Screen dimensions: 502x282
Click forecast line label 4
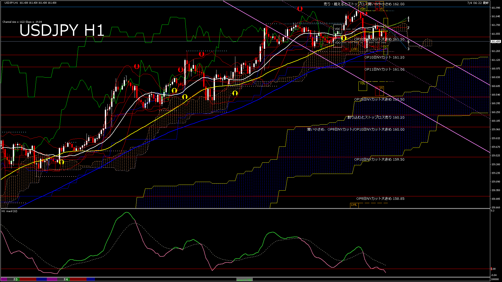[408, 18]
